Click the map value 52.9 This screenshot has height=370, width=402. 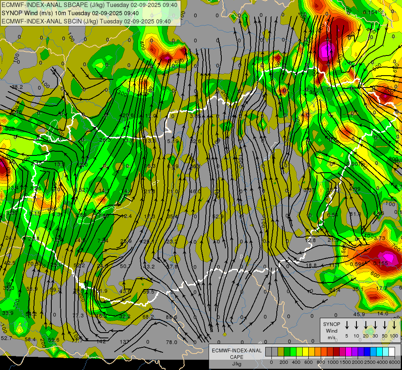[218, 217]
